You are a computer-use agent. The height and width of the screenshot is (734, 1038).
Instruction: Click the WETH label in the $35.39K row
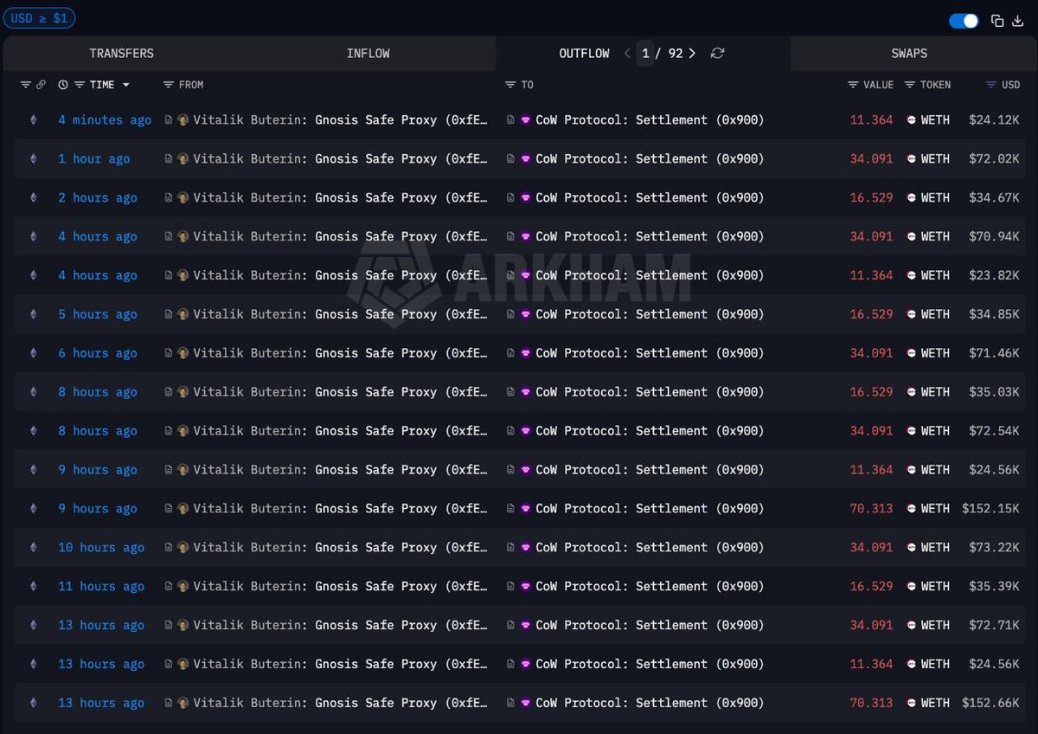[x=935, y=587]
